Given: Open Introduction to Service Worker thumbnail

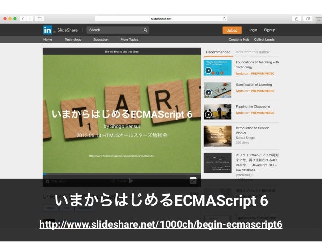Looking at the screenshot, I should 218,136.
